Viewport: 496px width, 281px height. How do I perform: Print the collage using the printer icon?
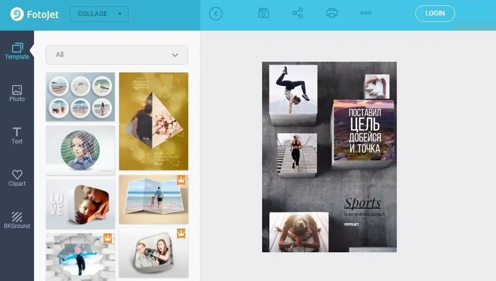[x=332, y=13]
